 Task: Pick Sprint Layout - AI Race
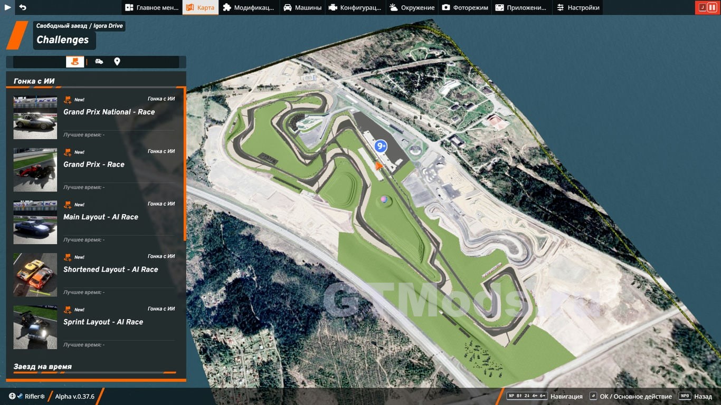[x=103, y=322]
